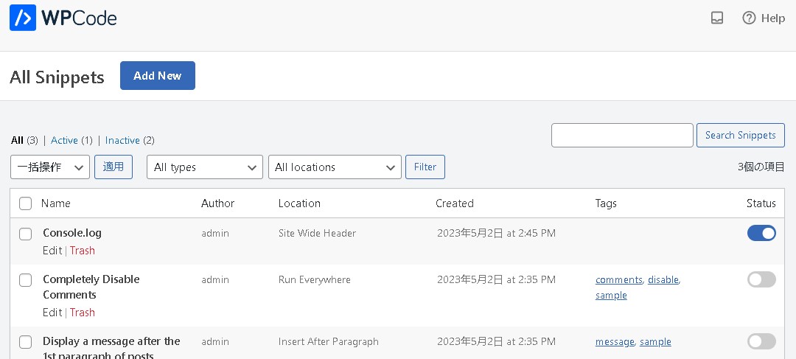Screen dimensions: 796x359
Task: Open the inbox notifications icon
Action: point(717,18)
